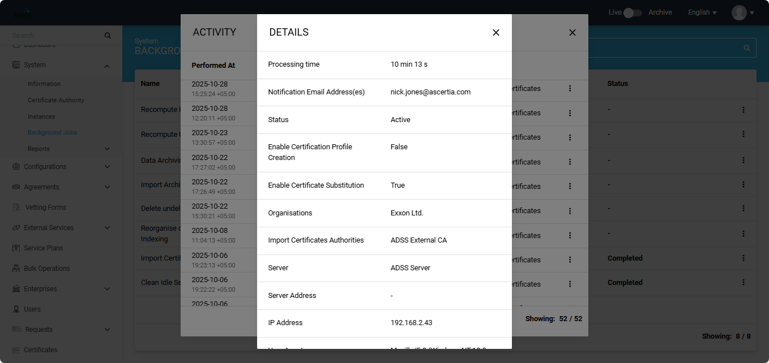This screenshot has height=363, width=769.
Task: Open the English language dropdown
Action: [x=702, y=12]
